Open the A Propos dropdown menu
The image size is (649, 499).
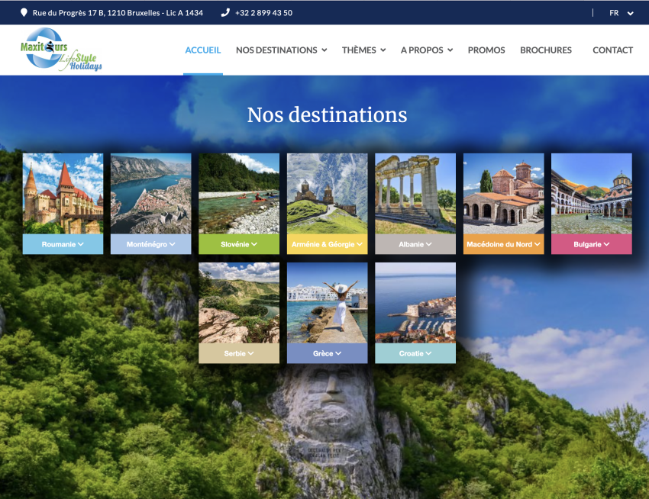pyautogui.click(x=426, y=50)
